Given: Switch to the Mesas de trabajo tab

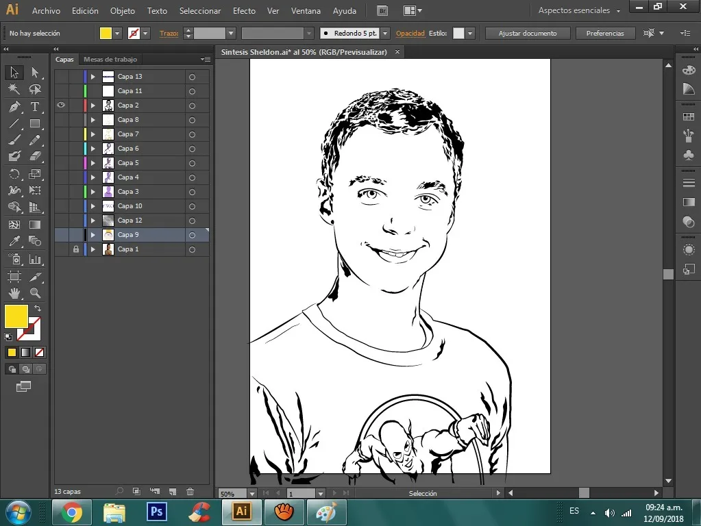Looking at the screenshot, I should point(110,60).
